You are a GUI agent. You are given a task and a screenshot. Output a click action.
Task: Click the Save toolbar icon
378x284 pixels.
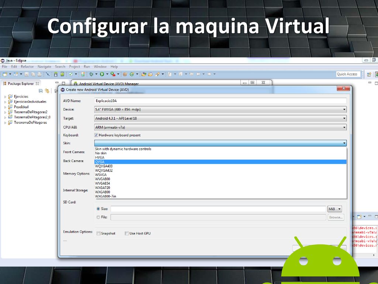27,74
